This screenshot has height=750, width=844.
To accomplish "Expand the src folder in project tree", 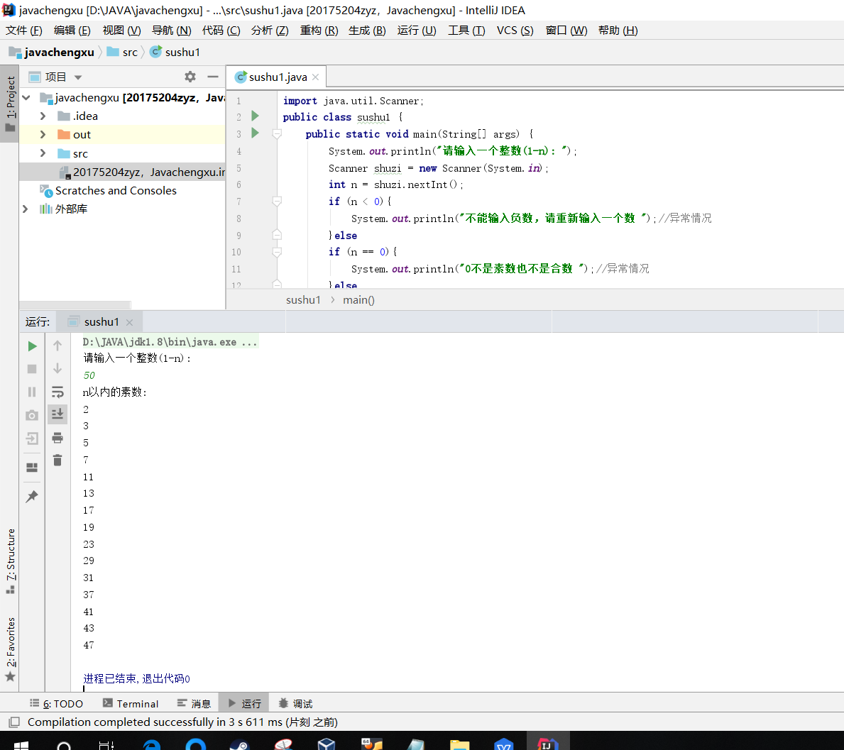I will (x=43, y=153).
